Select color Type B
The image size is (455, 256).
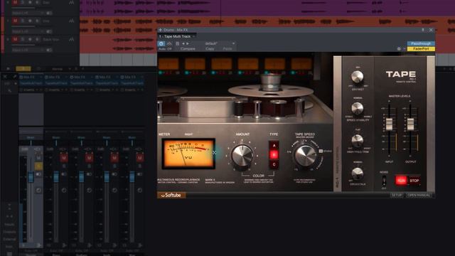point(274,155)
